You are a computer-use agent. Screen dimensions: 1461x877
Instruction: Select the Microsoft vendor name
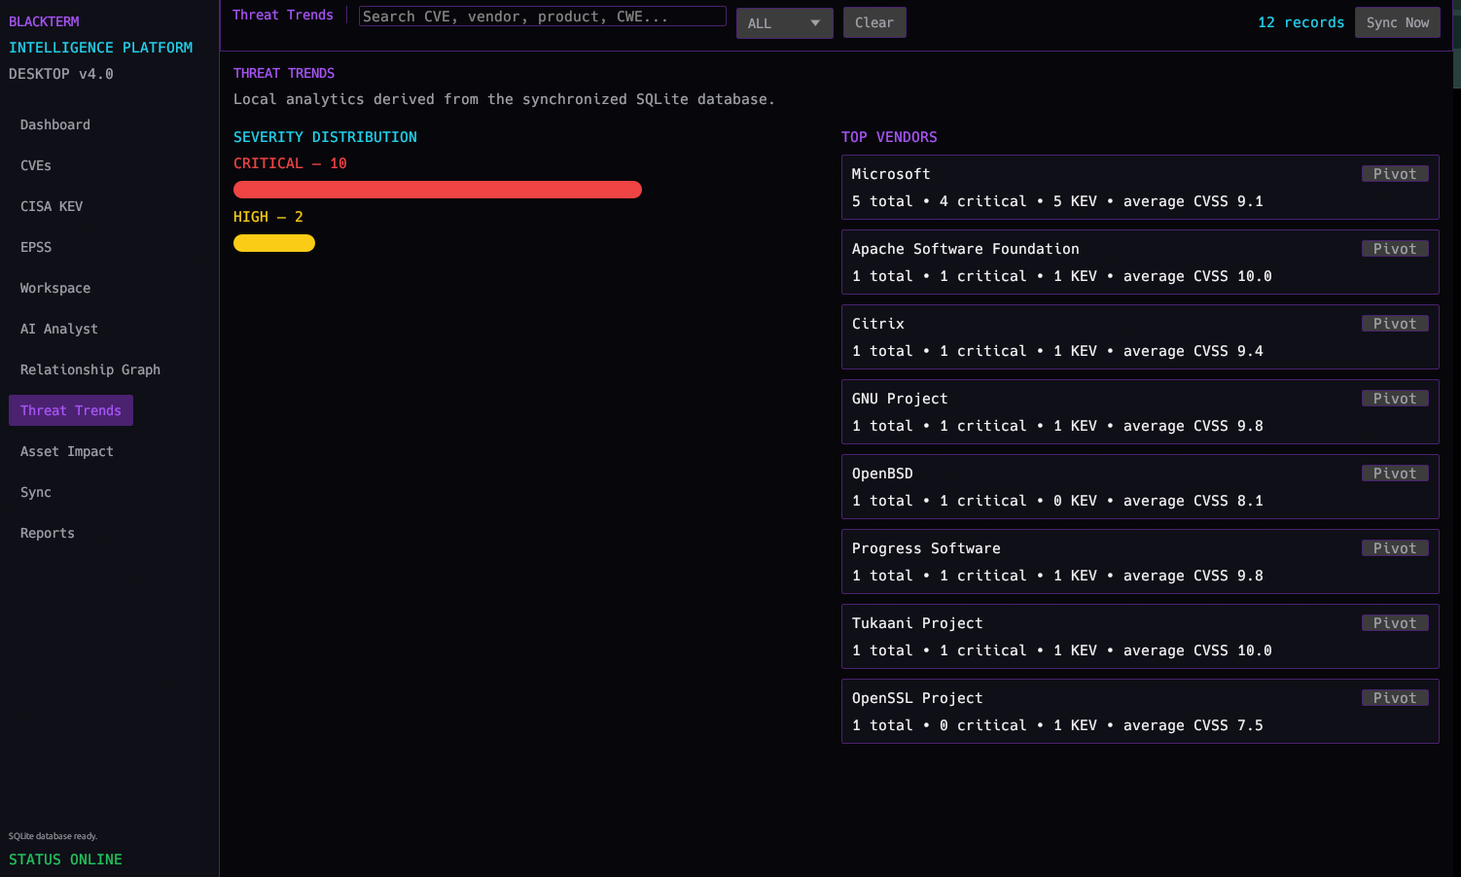point(891,174)
